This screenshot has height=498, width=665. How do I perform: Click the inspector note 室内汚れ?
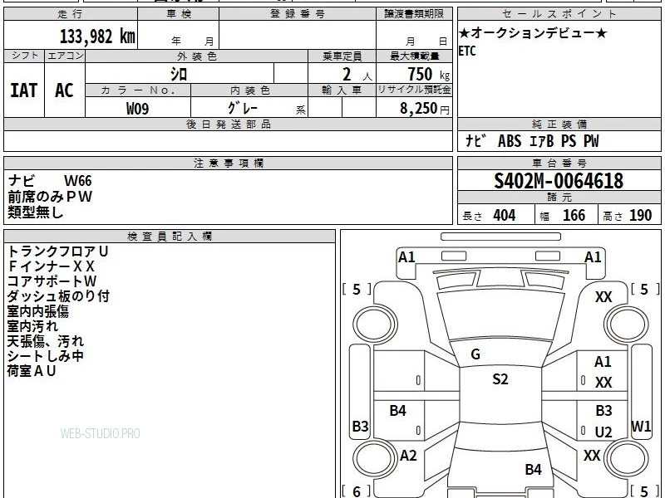(x=32, y=326)
